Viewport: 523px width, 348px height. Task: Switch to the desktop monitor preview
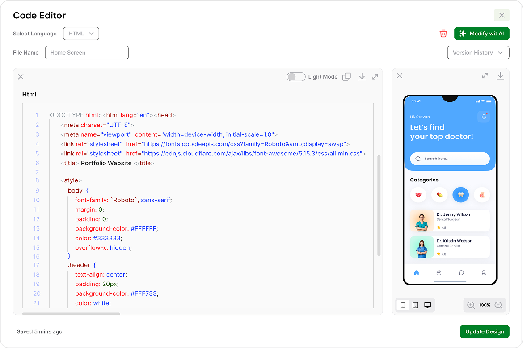(x=428, y=305)
